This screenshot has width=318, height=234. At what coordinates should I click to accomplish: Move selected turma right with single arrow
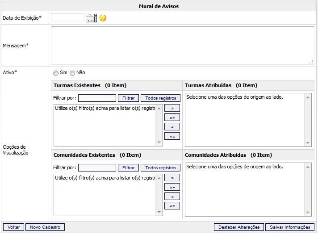tap(172, 108)
